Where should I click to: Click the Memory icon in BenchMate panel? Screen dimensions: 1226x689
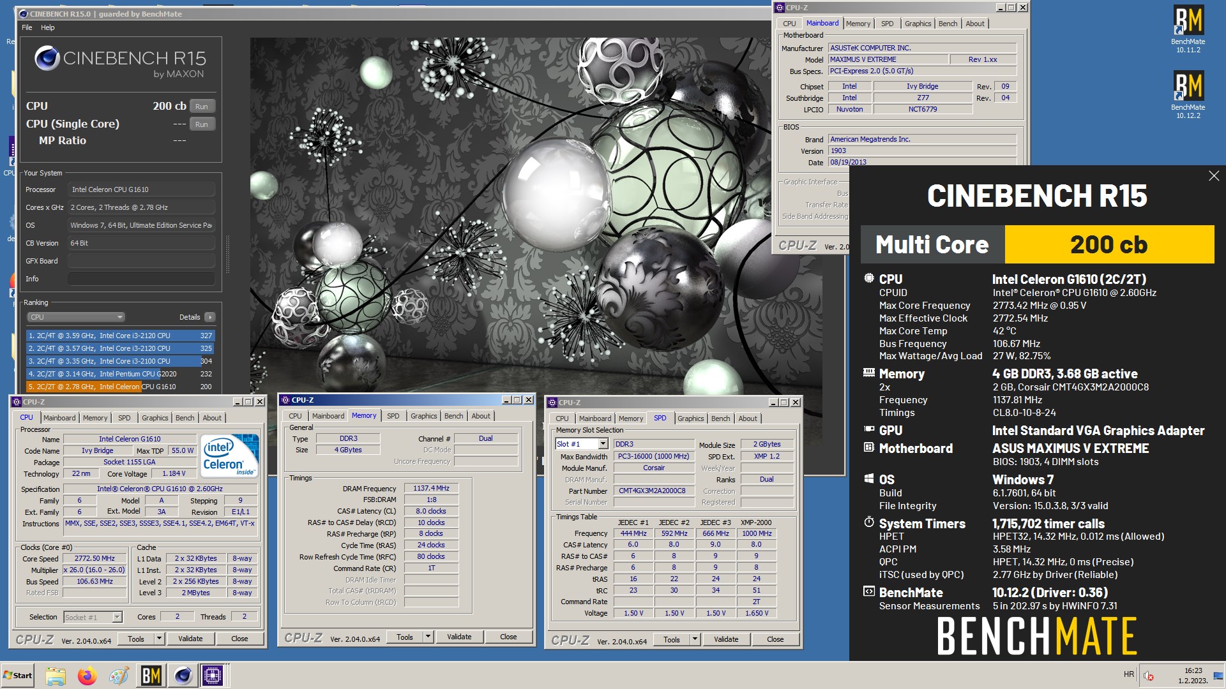pyautogui.click(x=868, y=373)
